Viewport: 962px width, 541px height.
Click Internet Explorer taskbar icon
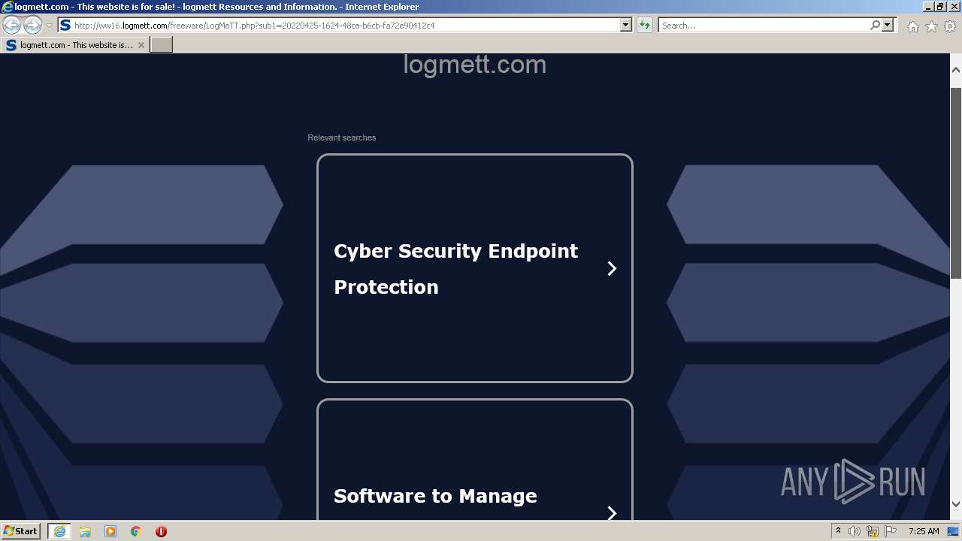click(59, 531)
